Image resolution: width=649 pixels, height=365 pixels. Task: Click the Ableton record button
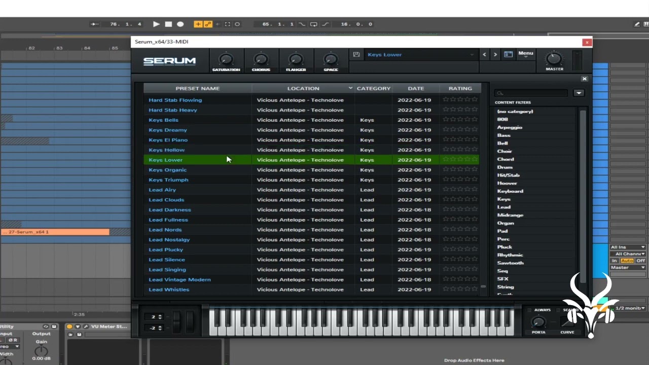coord(180,24)
